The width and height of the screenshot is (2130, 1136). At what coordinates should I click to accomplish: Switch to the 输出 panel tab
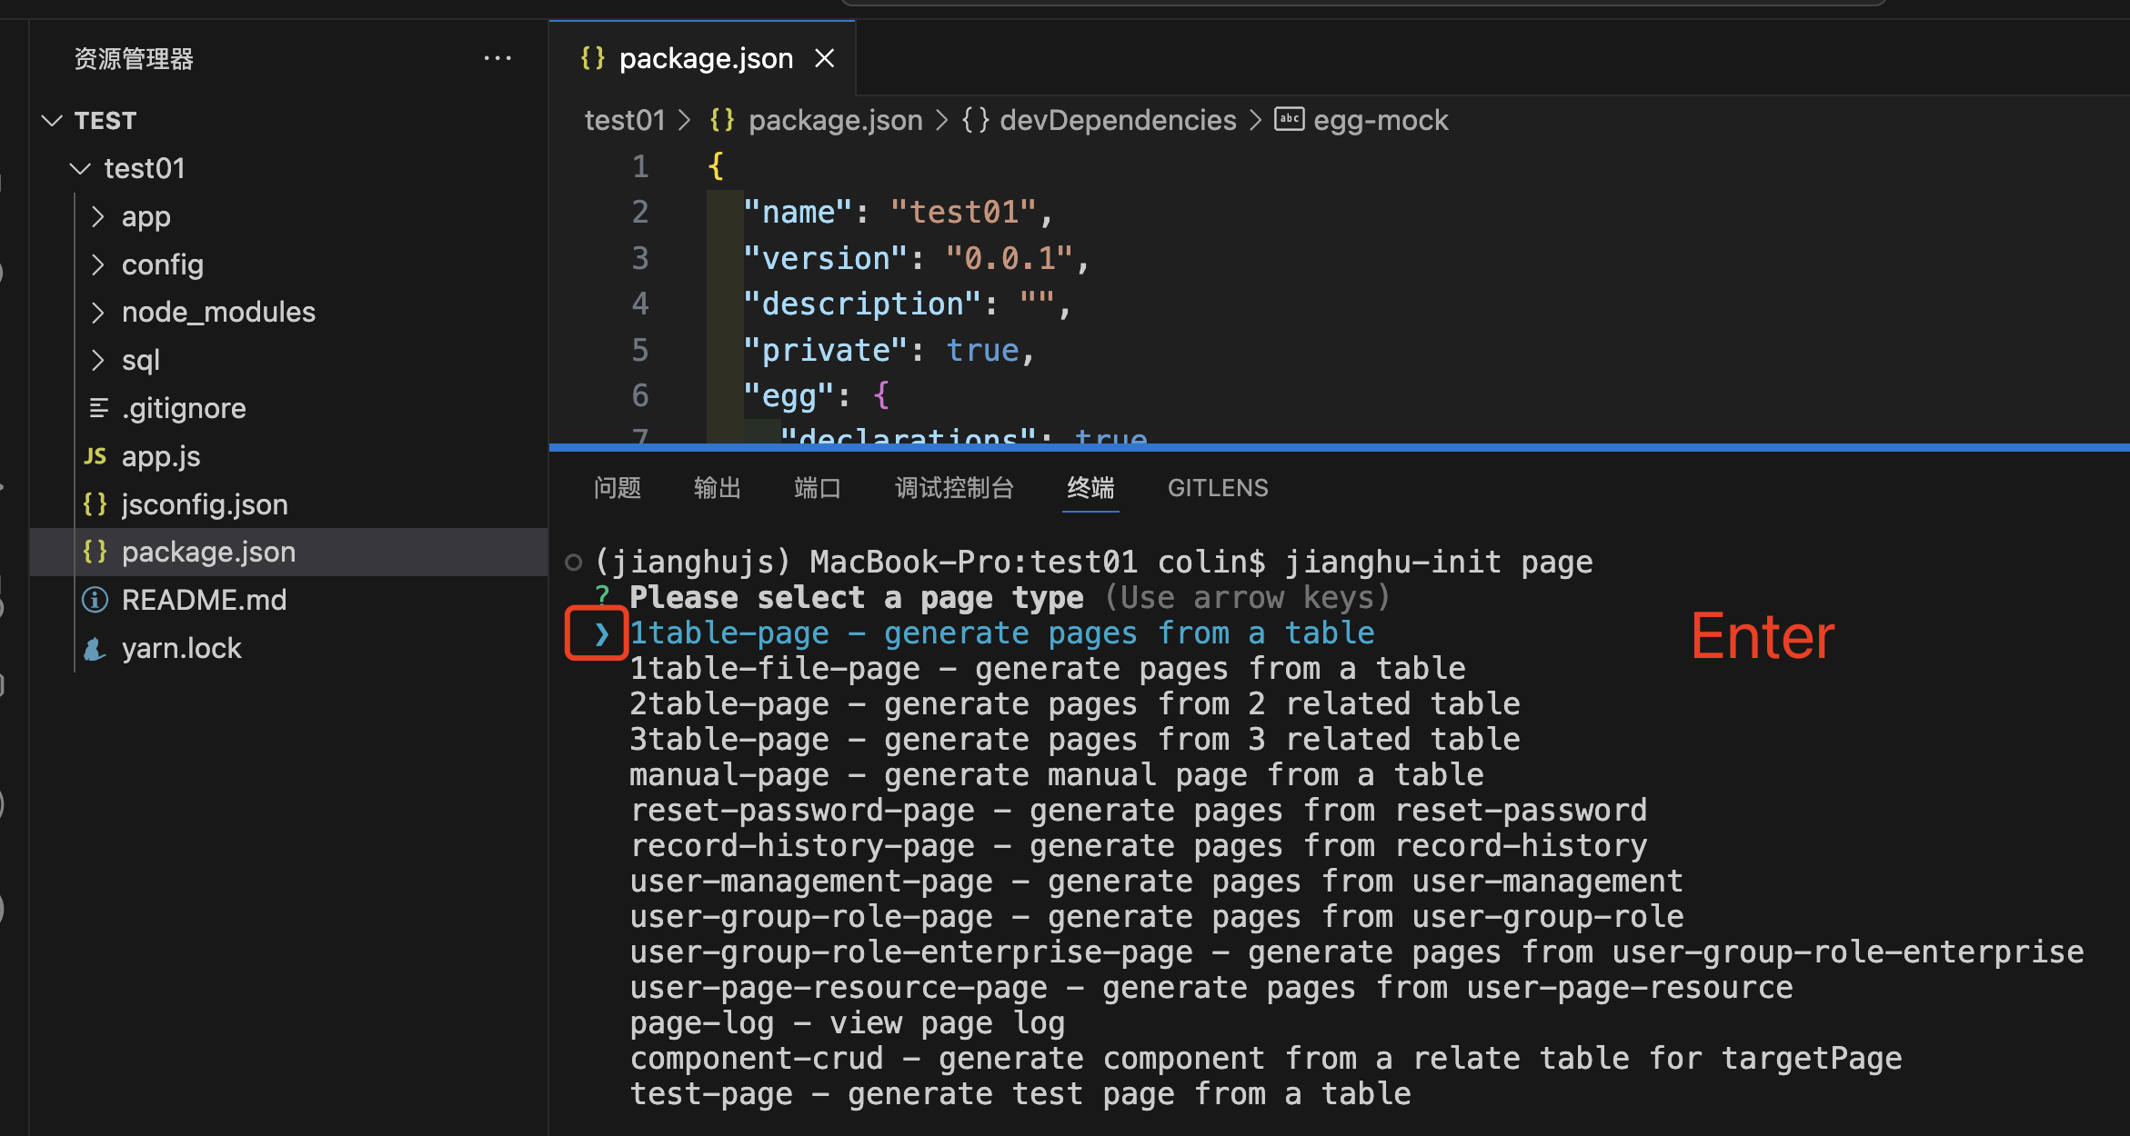click(x=717, y=488)
